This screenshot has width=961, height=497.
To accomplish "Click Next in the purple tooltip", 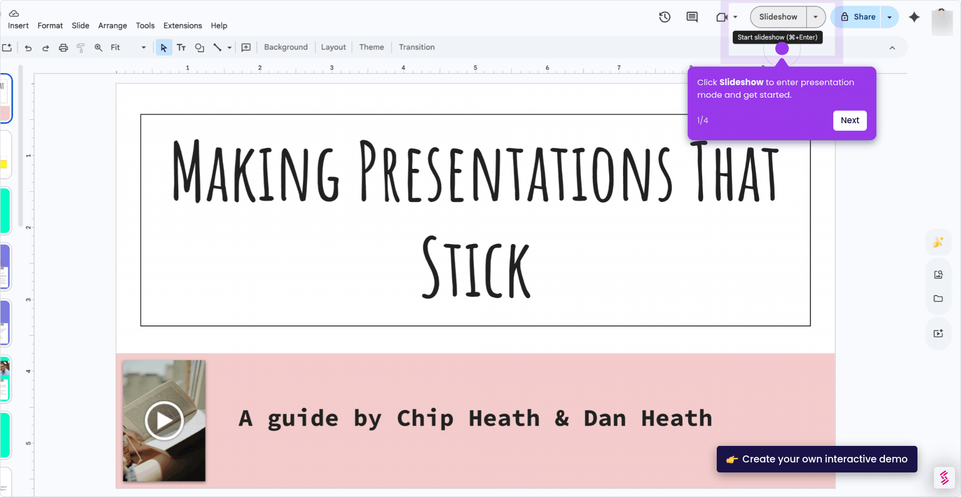I will pyautogui.click(x=850, y=120).
